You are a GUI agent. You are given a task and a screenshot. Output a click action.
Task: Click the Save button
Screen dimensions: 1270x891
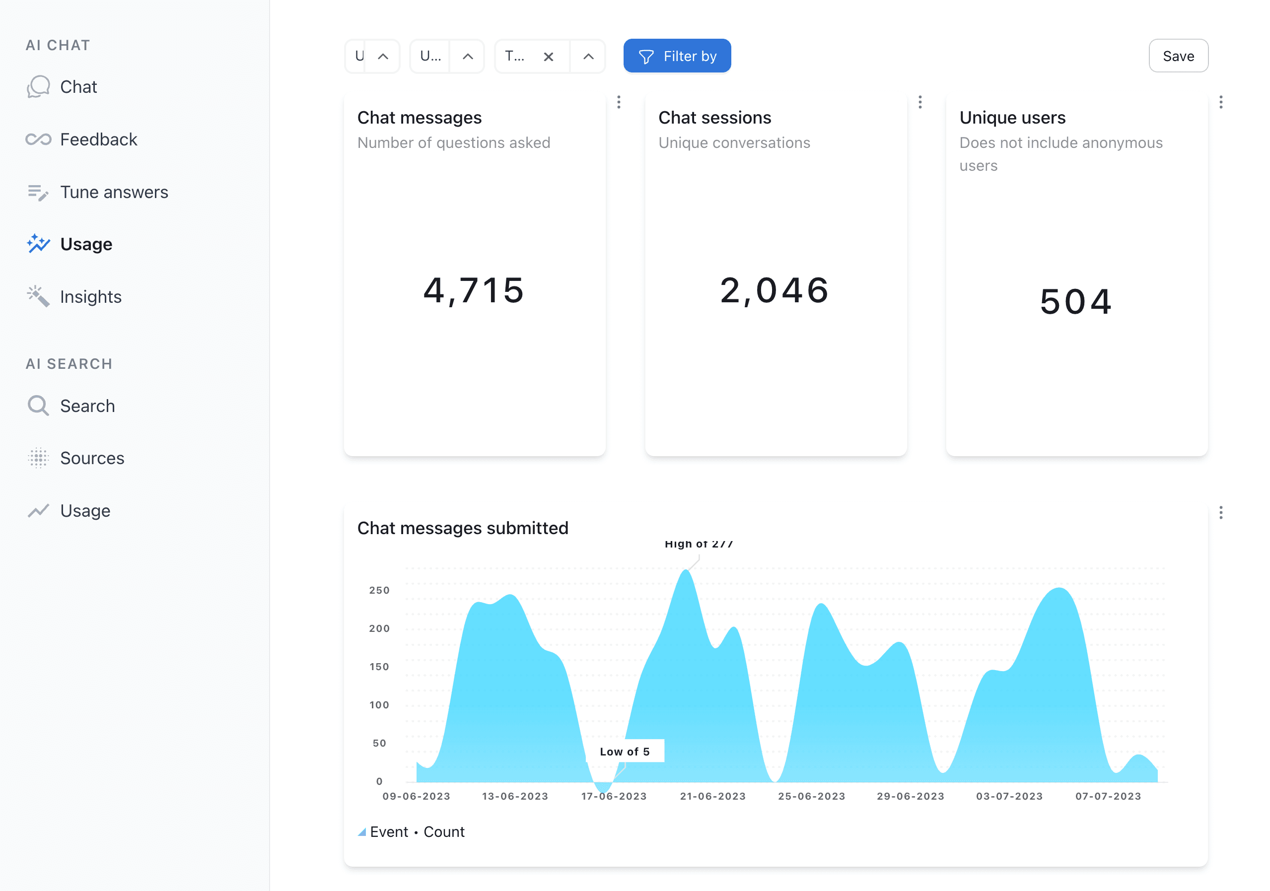pos(1180,55)
